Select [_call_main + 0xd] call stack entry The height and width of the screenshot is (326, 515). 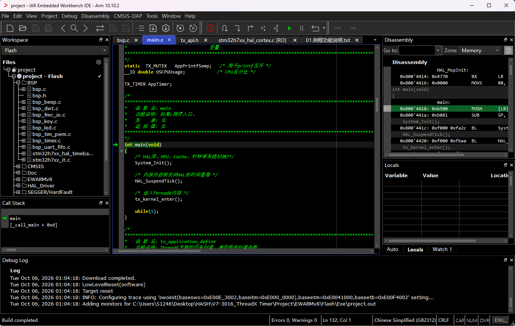point(34,225)
